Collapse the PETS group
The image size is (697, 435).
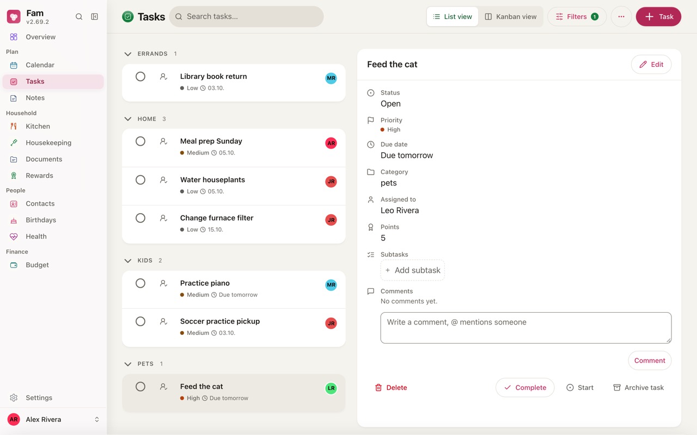(128, 364)
